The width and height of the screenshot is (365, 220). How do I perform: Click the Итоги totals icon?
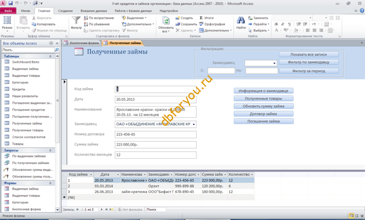point(201,18)
